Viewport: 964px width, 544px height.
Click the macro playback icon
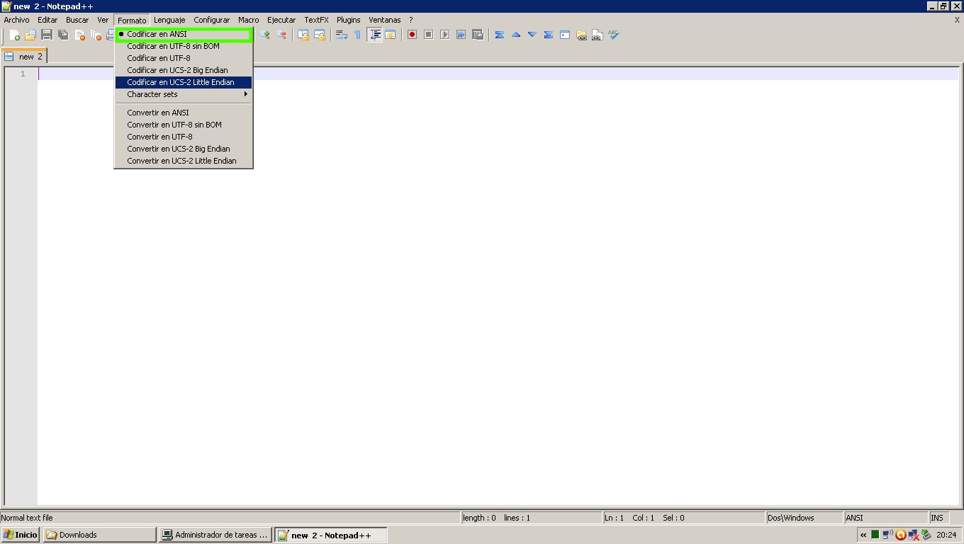click(x=444, y=35)
